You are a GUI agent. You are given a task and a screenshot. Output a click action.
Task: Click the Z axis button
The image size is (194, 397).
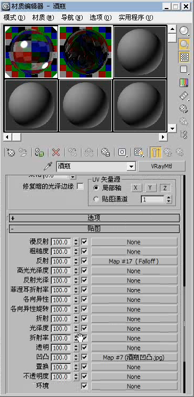click(165, 188)
